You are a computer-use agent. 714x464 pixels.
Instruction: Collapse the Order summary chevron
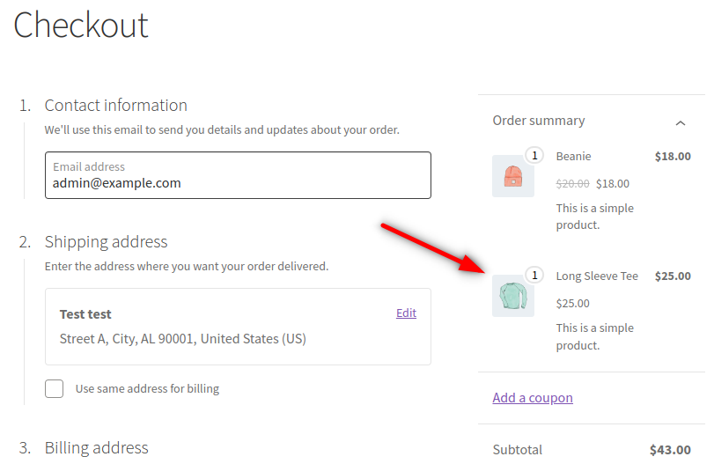tap(680, 122)
